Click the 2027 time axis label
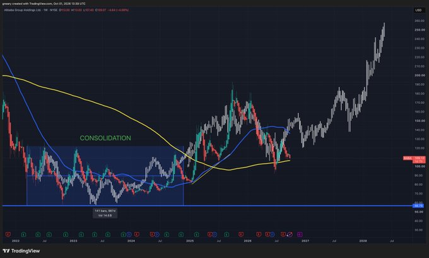Image resolution: width=429 pixels, height=258 pixels. [x=305, y=241]
